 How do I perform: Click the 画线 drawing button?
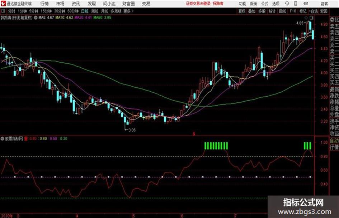pyautogui.click(x=282, y=11)
